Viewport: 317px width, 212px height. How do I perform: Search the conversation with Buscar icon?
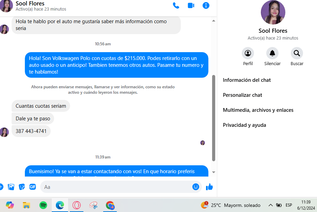click(297, 53)
